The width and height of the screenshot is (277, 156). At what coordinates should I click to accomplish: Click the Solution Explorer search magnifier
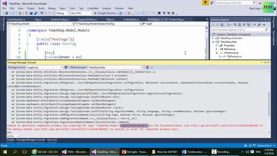pyautogui.click(x=267, y=30)
